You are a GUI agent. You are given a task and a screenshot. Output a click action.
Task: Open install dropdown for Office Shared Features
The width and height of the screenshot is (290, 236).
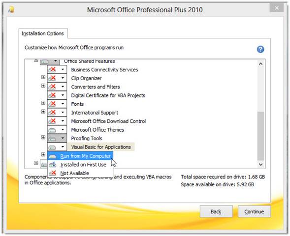50,61
